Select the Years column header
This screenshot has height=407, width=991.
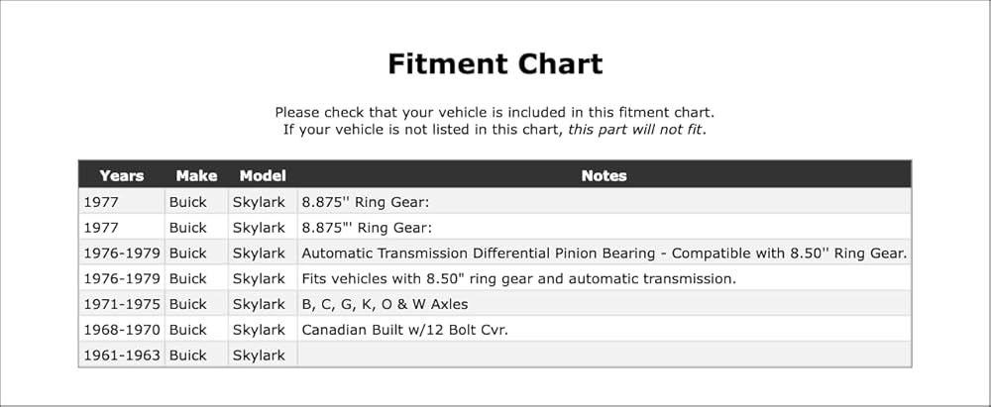(121, 175)
